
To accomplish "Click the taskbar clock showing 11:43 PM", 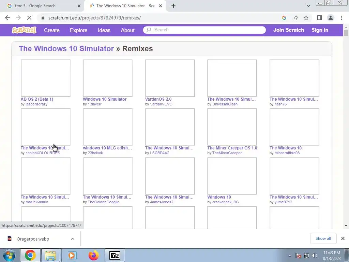I will point(332,256).
